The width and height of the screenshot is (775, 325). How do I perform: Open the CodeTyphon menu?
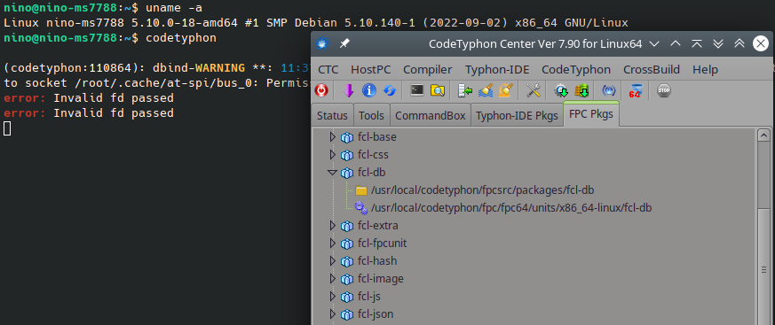(576, 70)
